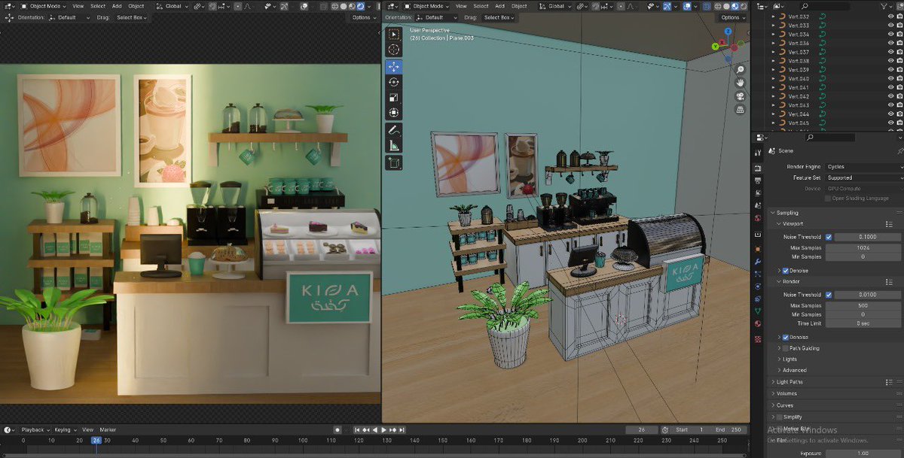This screenshot has width=904, height=458.
Task: Toggle Render Denoise checkbox
Action: [786, 338]
